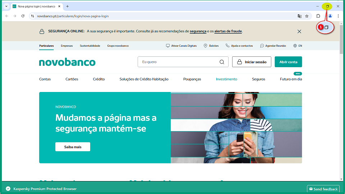
Task: Restore down the browser window
Action: 327,6
